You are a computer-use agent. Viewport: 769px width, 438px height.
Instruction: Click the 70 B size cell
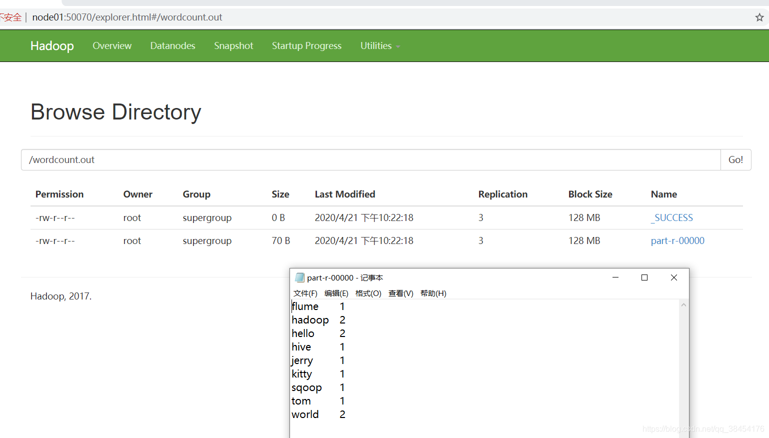[280, 240]
